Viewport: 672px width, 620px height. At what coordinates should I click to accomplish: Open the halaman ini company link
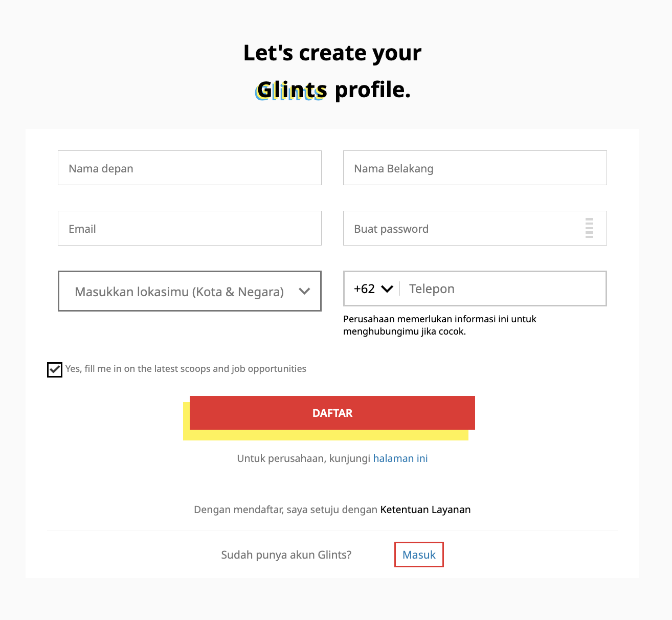click(x=400, y=458)
